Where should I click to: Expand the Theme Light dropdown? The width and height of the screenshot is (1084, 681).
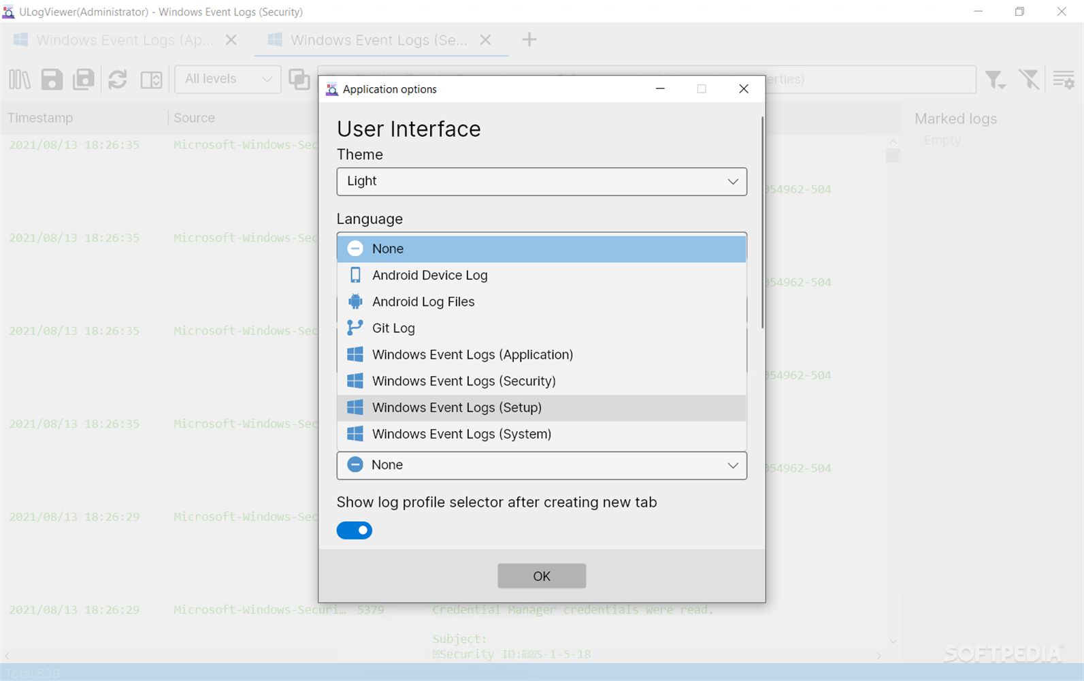click(x=542, y=181)
